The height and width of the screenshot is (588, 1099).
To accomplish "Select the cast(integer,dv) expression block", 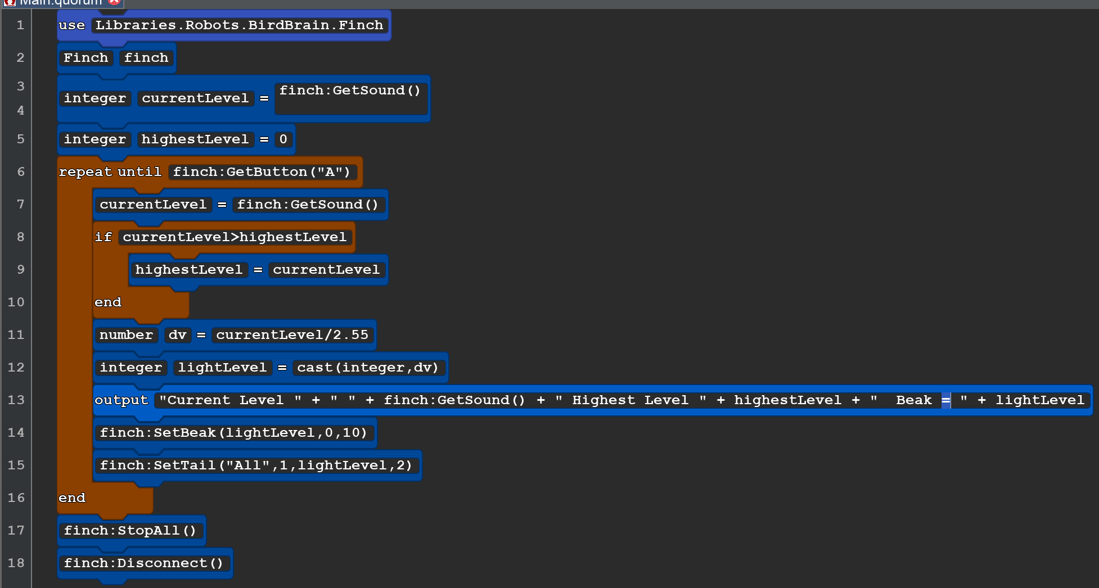I will 368,367.
